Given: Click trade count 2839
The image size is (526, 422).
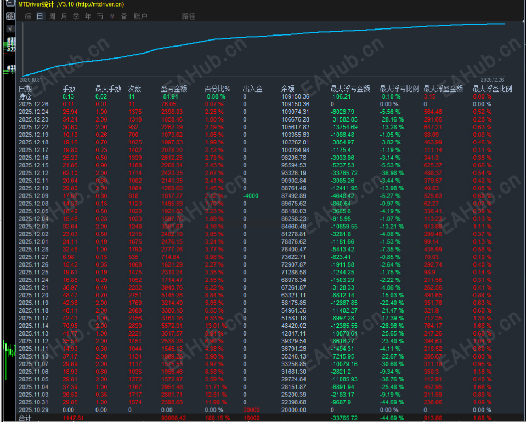Looking at the screenshot, I should (135, 326).
